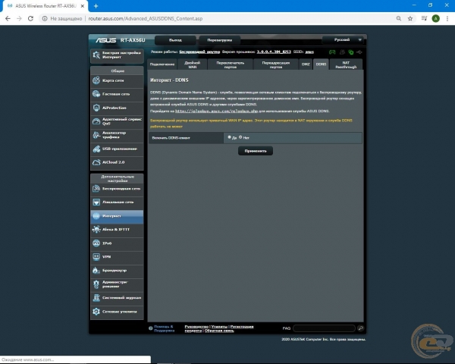Open Guest Network (Гостевая сеть) section
The height and width of the screenshot is (364, 455).
pyautogui.click(x=117, y=94)
